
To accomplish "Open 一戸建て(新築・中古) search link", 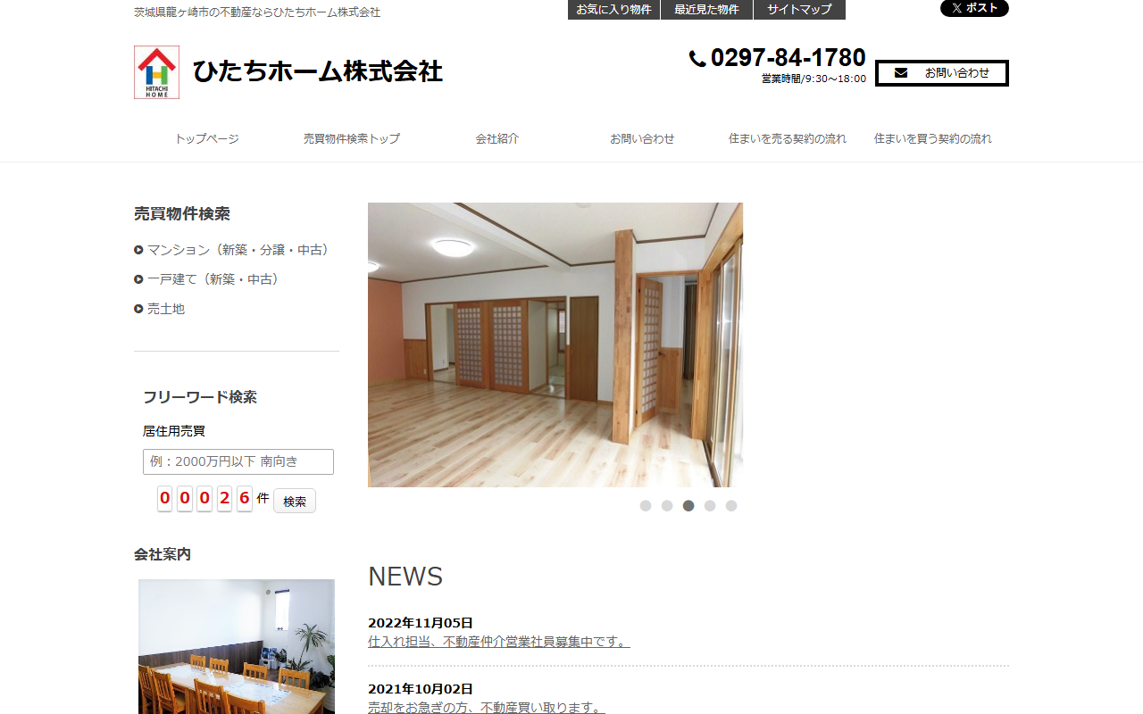I will point(215,279).
